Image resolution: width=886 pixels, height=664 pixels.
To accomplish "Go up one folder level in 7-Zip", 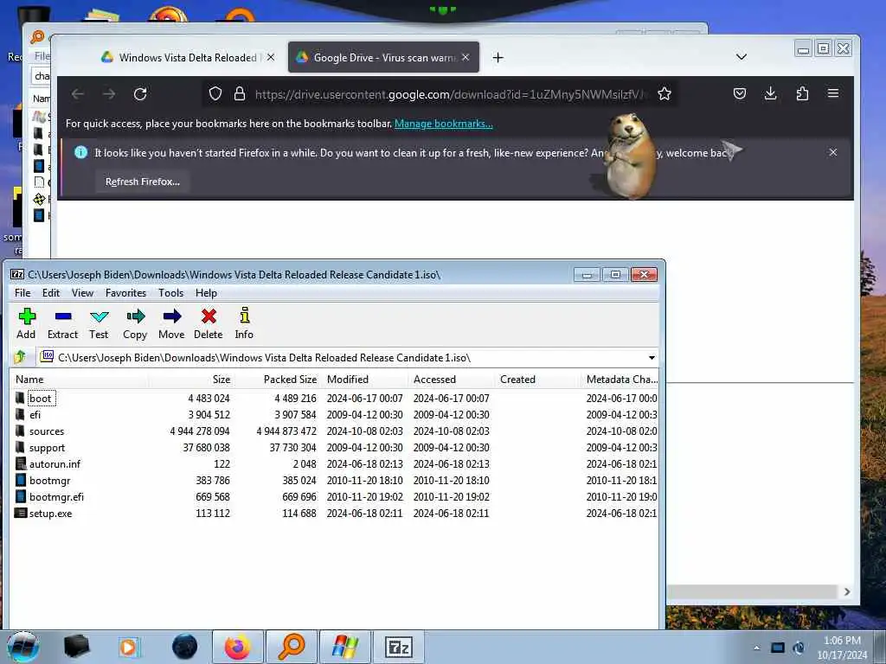I will pos(21,357).
